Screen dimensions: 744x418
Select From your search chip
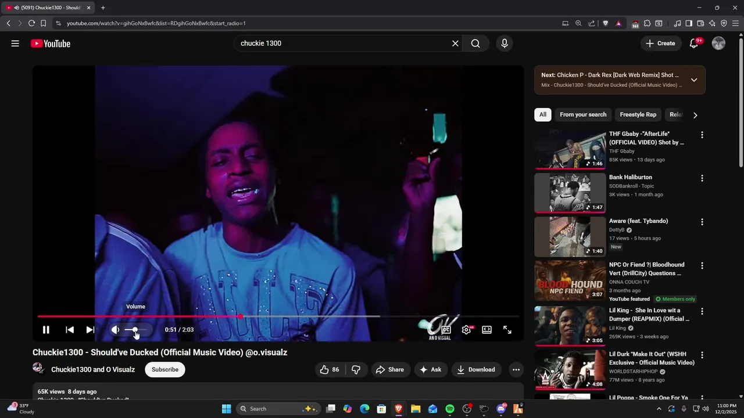[x=583, y=115]
